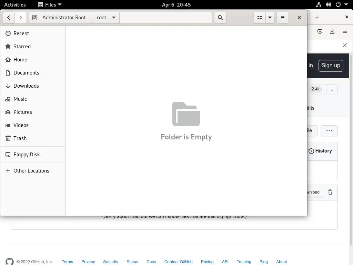Close the browser window
The image size is (353, 265).
(x=347, y=17)
